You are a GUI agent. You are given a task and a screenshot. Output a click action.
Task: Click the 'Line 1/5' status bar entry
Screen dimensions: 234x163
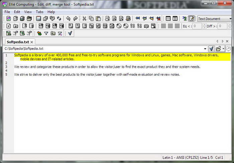click(206, 157)
